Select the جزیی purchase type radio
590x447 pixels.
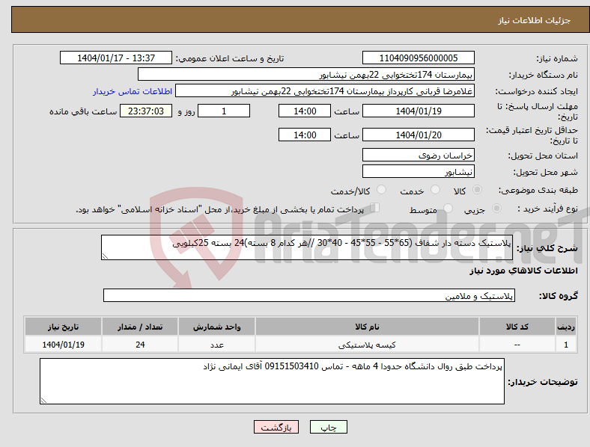click(x=496, y=209)
